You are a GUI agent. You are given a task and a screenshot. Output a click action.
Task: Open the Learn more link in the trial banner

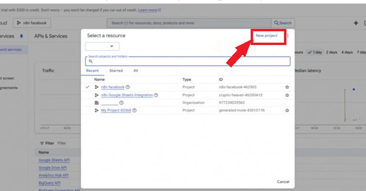150,10
